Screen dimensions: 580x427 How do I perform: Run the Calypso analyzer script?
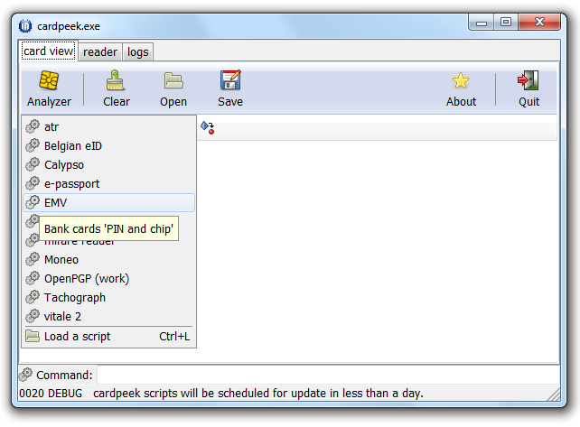[63, 165]
